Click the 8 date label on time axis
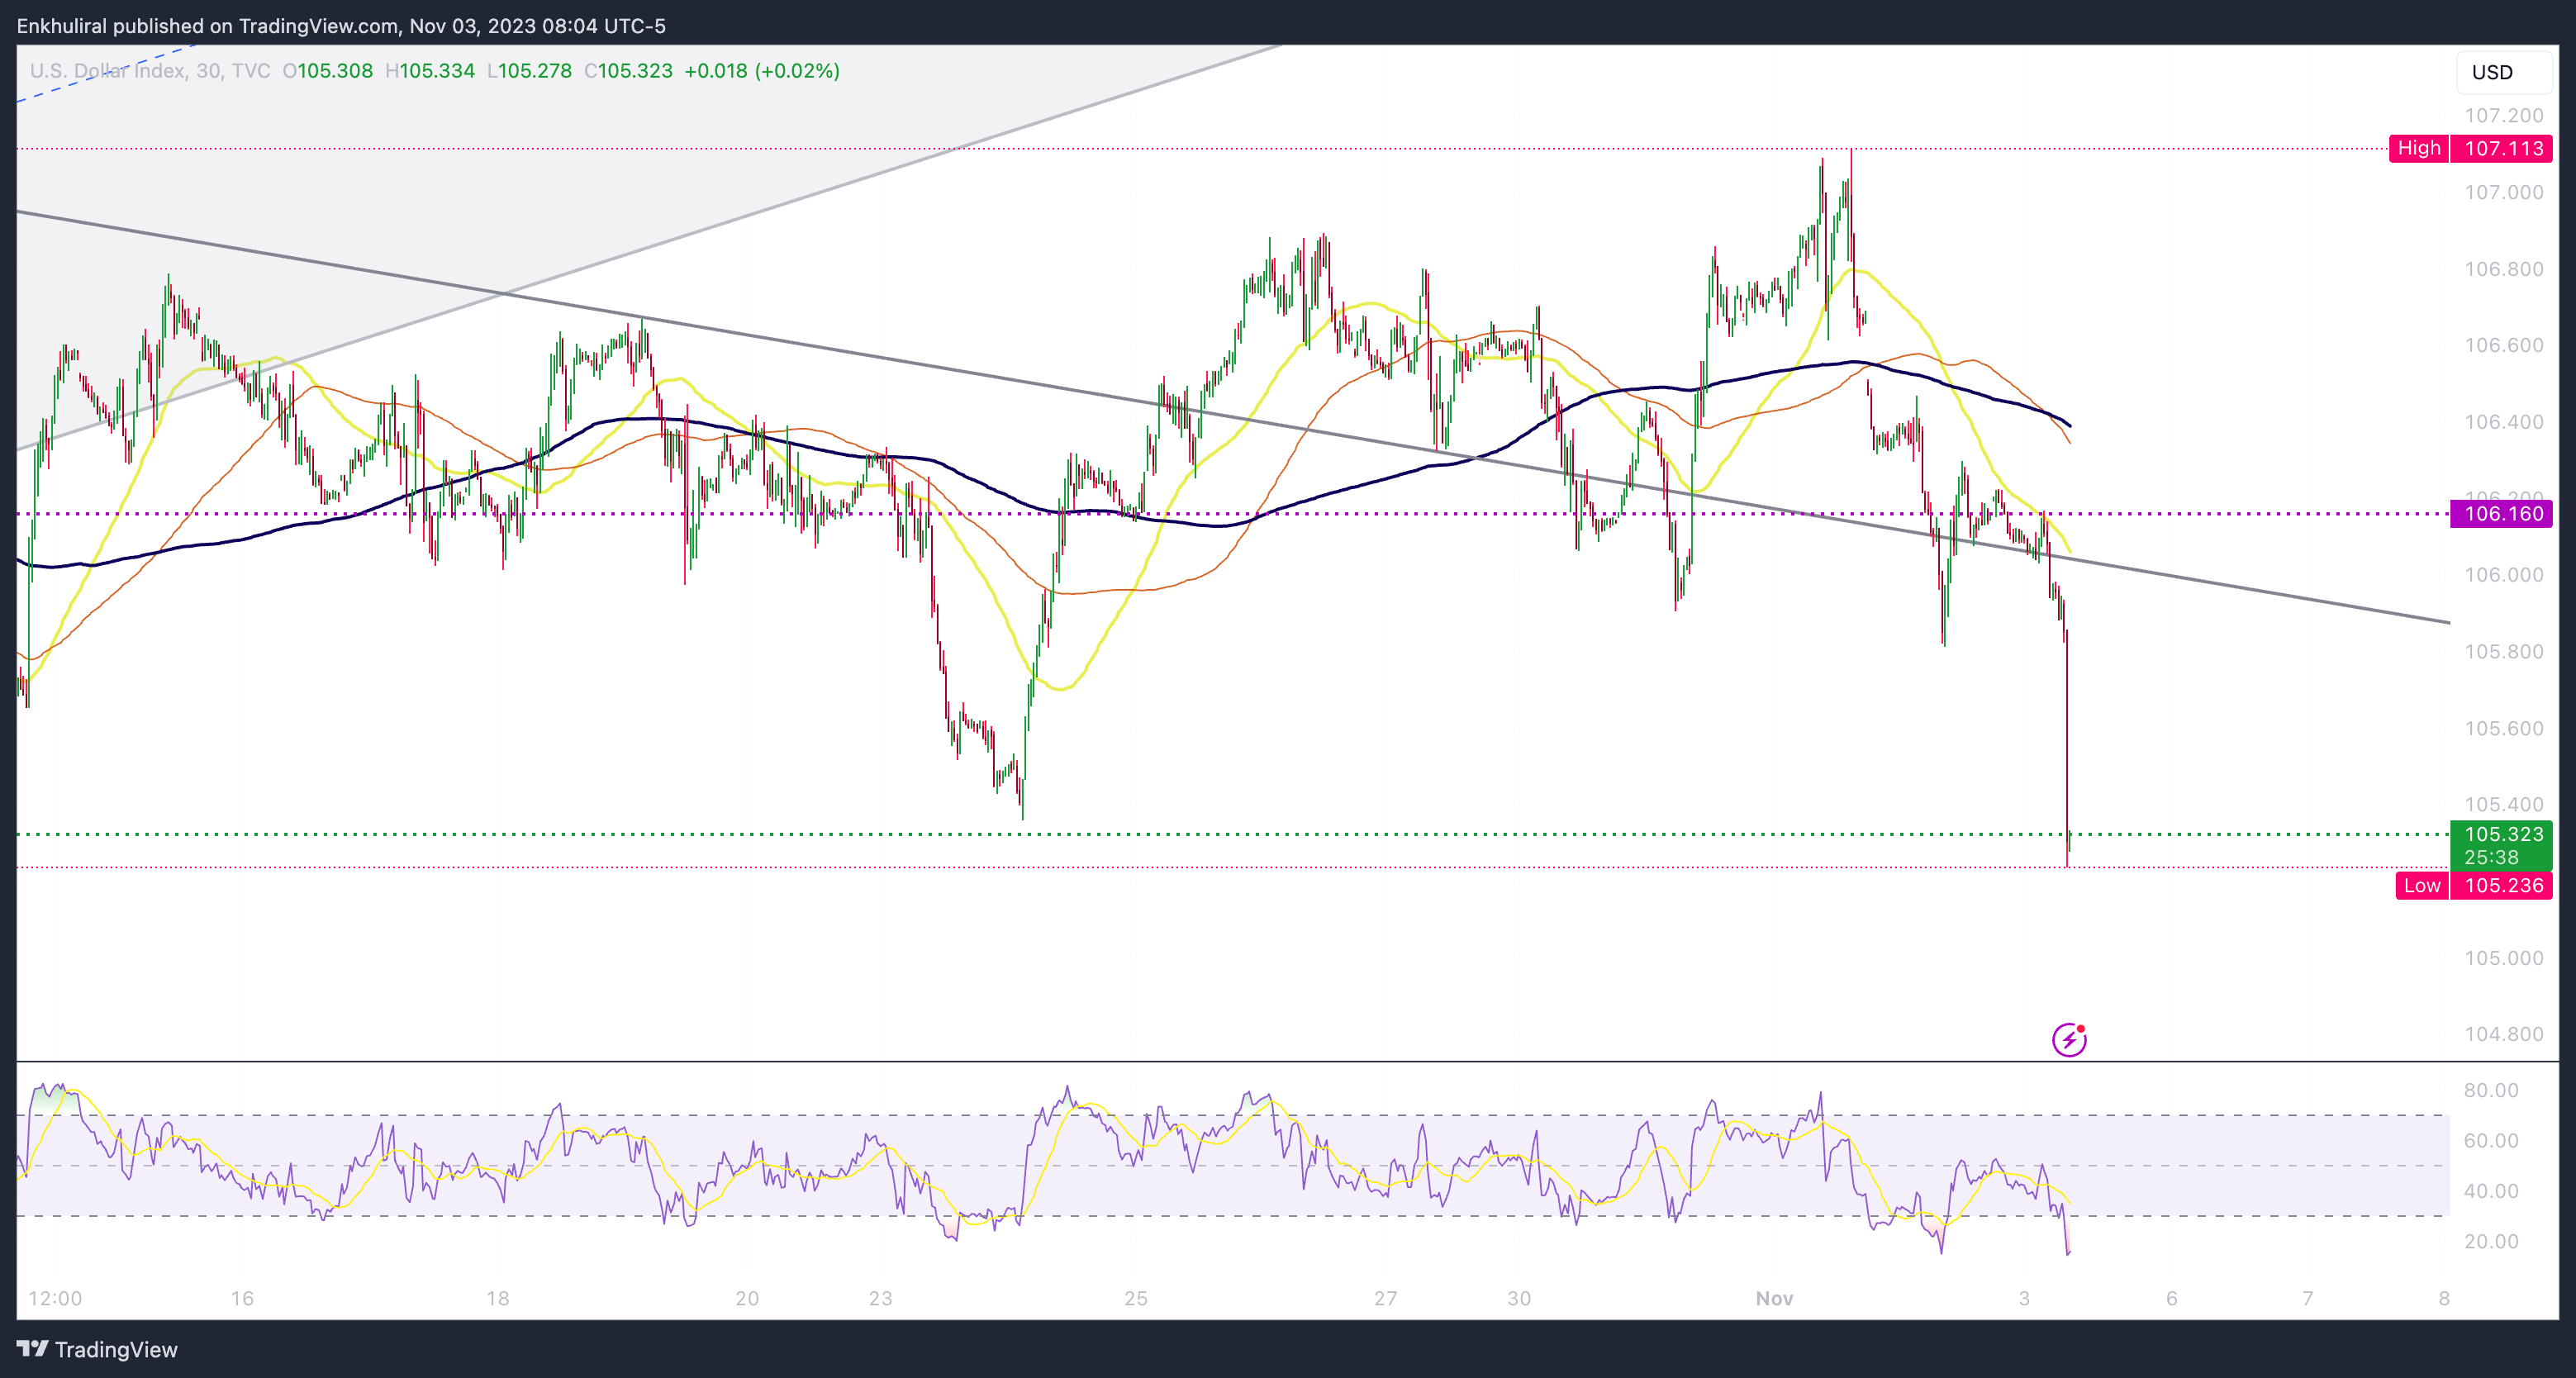Image resolution: width=2576 pixels, height=1378 pixels. tap(2443, 1298)
